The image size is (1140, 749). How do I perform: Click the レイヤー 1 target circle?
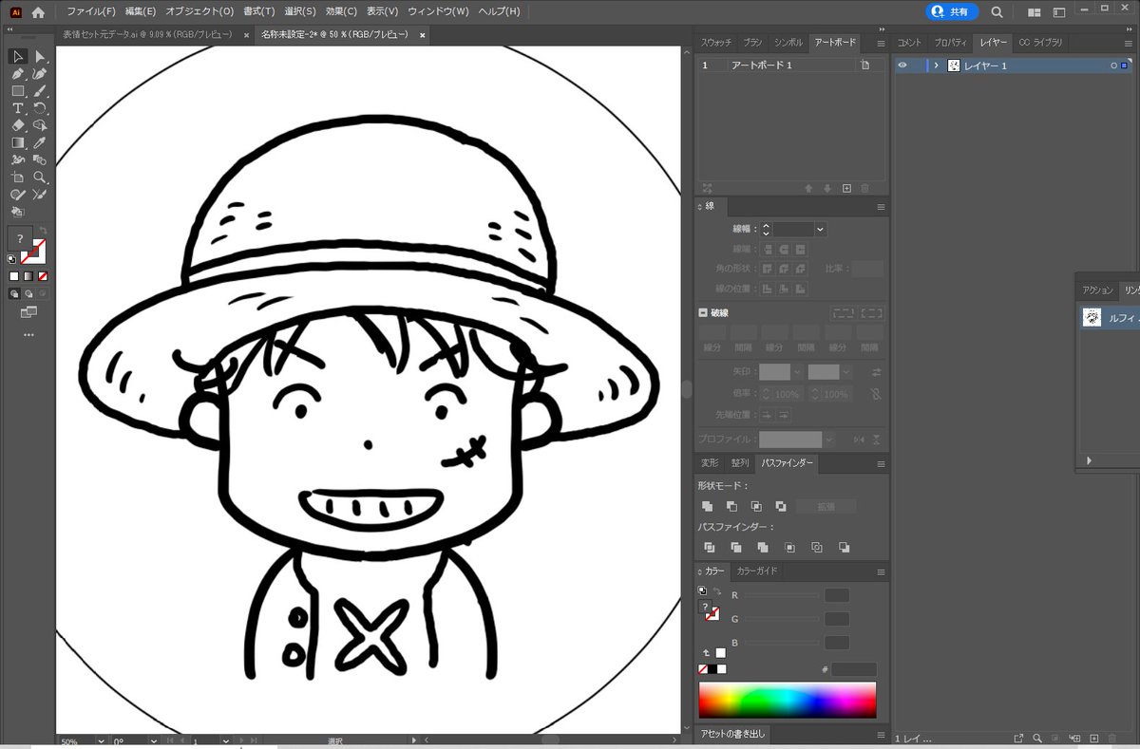(1113, 66)
